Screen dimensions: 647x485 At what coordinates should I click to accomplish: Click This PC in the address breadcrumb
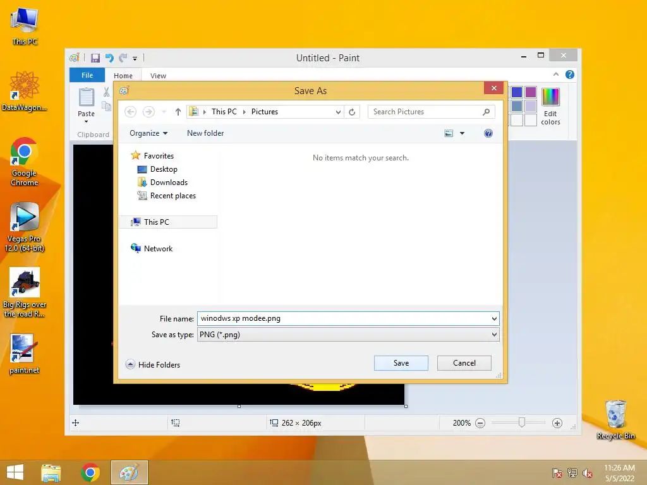(x=224, y=112)
